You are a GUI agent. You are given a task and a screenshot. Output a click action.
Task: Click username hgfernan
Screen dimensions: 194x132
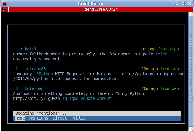coord(34,88)
